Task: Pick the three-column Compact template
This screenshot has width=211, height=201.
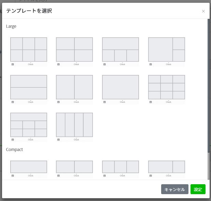Action: coord(121,167)
